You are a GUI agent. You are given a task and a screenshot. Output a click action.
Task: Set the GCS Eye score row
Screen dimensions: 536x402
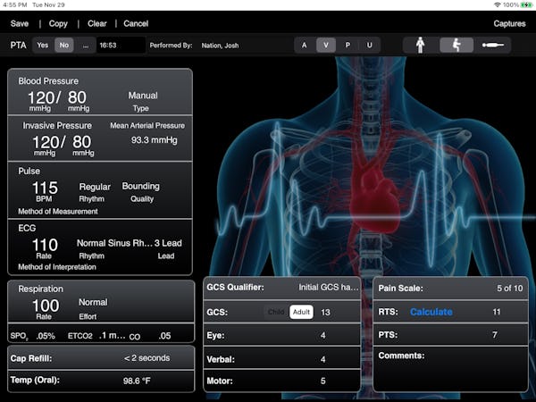coord(282,335)
